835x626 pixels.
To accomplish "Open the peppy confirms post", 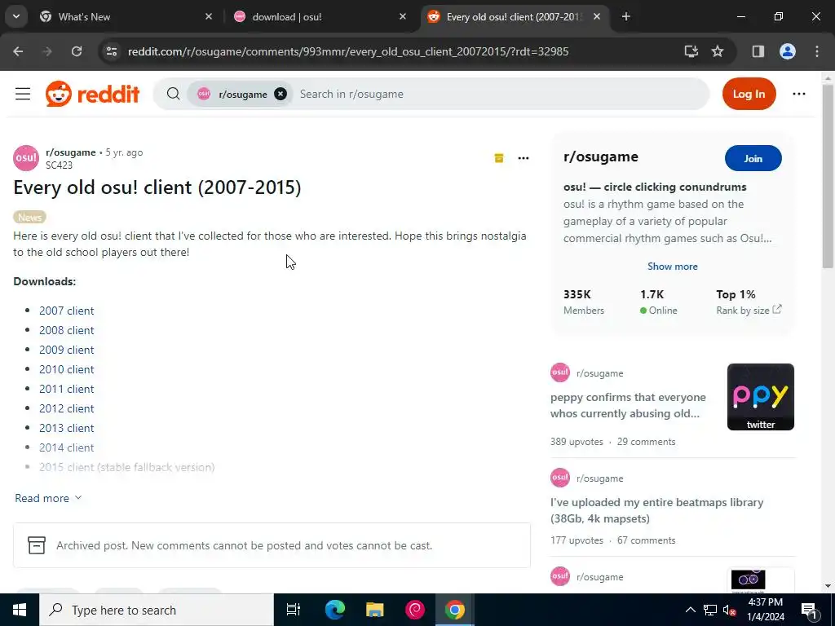I will (629, 406).
